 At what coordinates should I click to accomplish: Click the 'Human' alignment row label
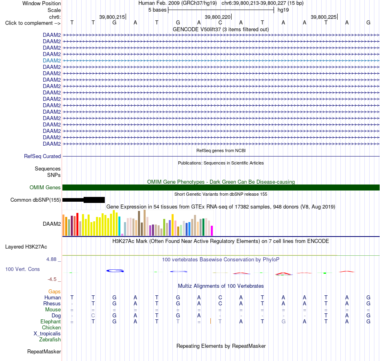[52, 298]
